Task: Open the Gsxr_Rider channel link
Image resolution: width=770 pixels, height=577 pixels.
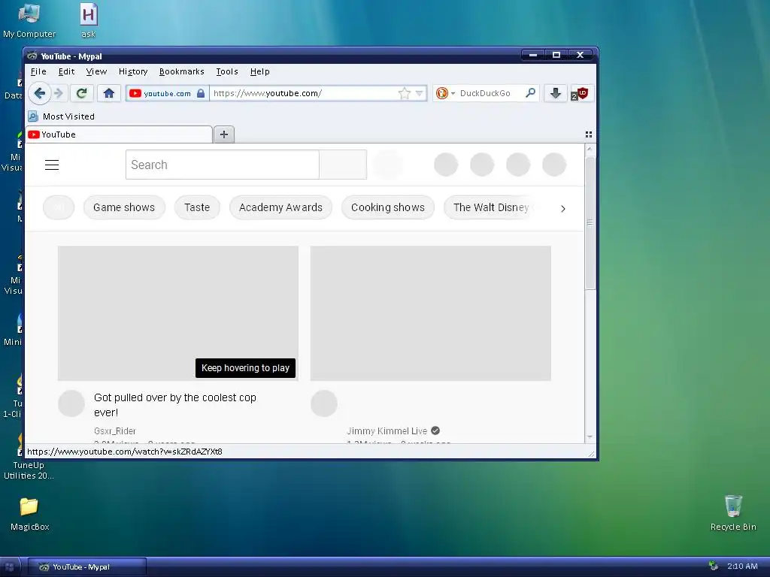Action: pyautogui.click(x=115, y=430)
